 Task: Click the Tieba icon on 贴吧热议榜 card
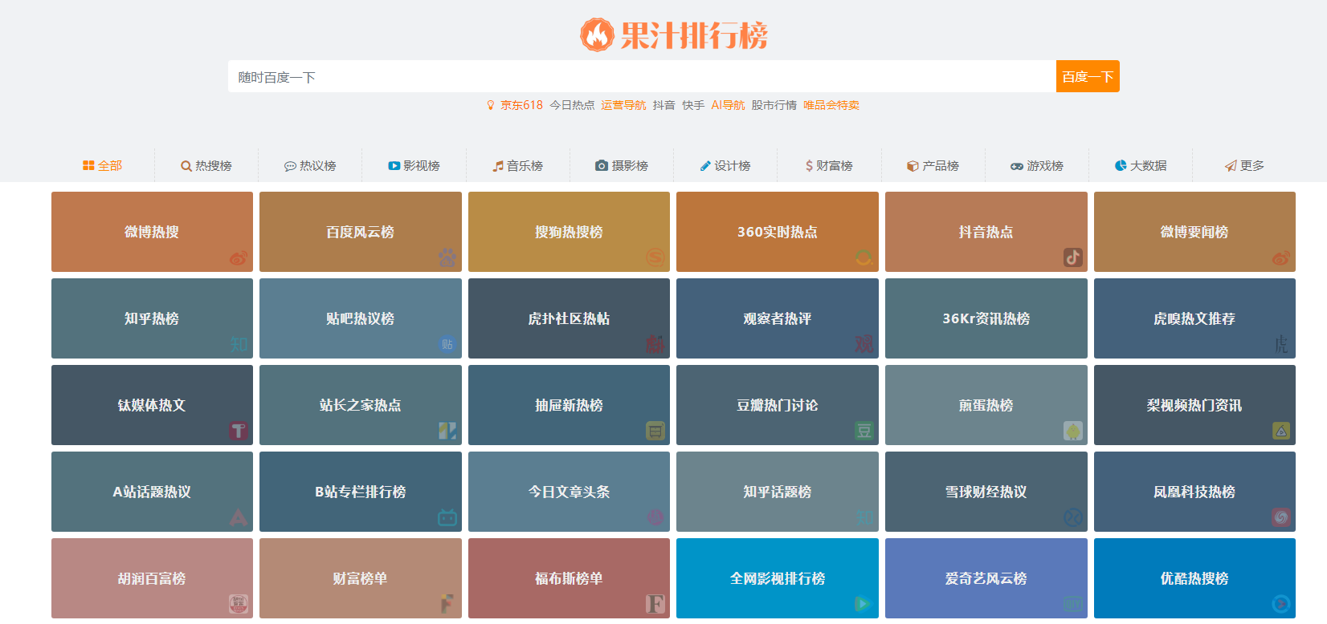coord(447,344)
